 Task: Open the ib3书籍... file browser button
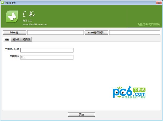14,33
